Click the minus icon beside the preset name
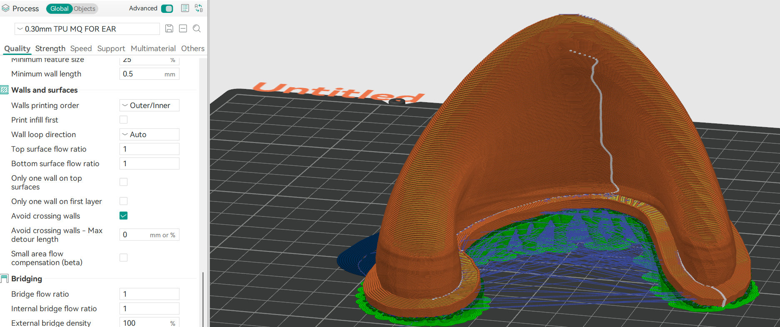Viewport: 780px width, 327px height. (x=183, y=29)
